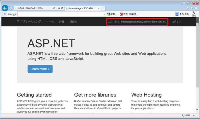This screenshot has height=119, width=200.
Task: Select the Home Page - マイ ASP tab
Action: (82, 9)
